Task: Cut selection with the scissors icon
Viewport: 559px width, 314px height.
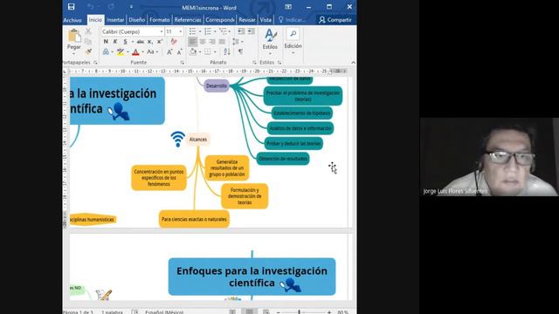Action: (x=88, y=31)
